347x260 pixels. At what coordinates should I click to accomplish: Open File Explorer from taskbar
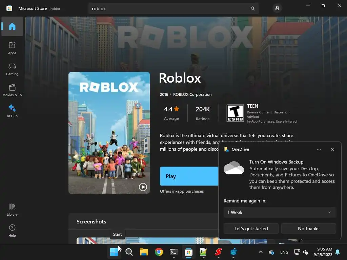point(144,252)
